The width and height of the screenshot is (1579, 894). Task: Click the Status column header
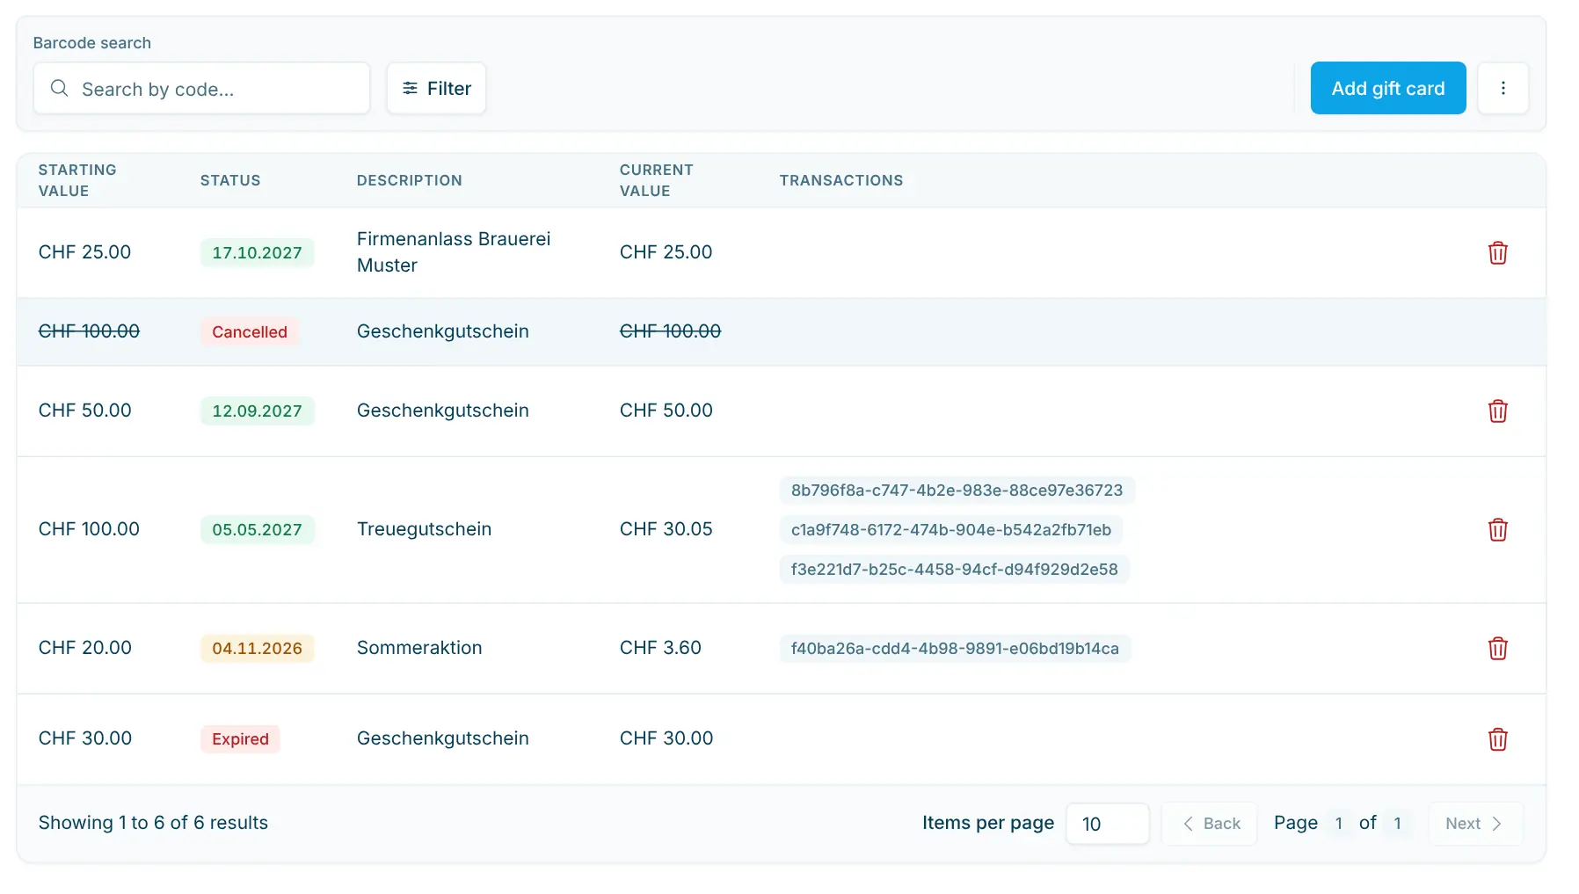pyautogui.click(x=230, y=180)
